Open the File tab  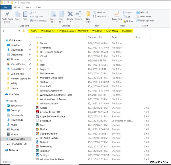pos(6,7)
